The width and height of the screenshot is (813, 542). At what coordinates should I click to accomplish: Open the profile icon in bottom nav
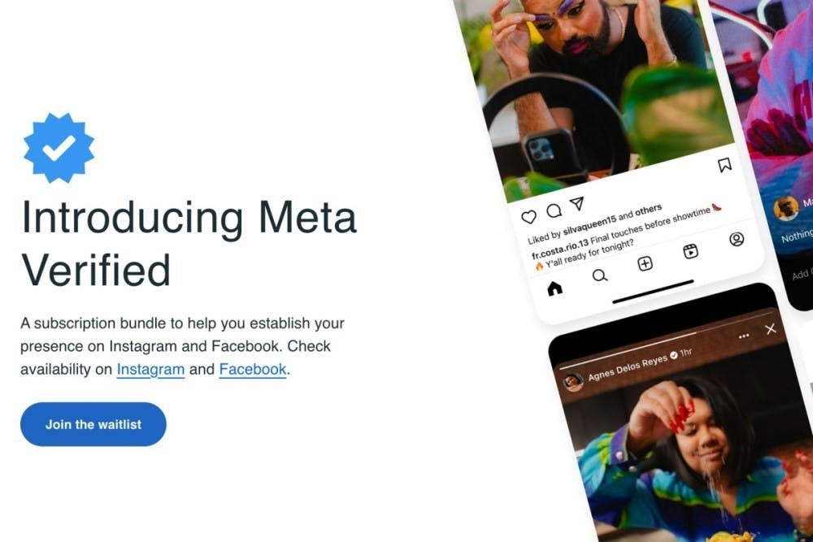coord(737,239)
